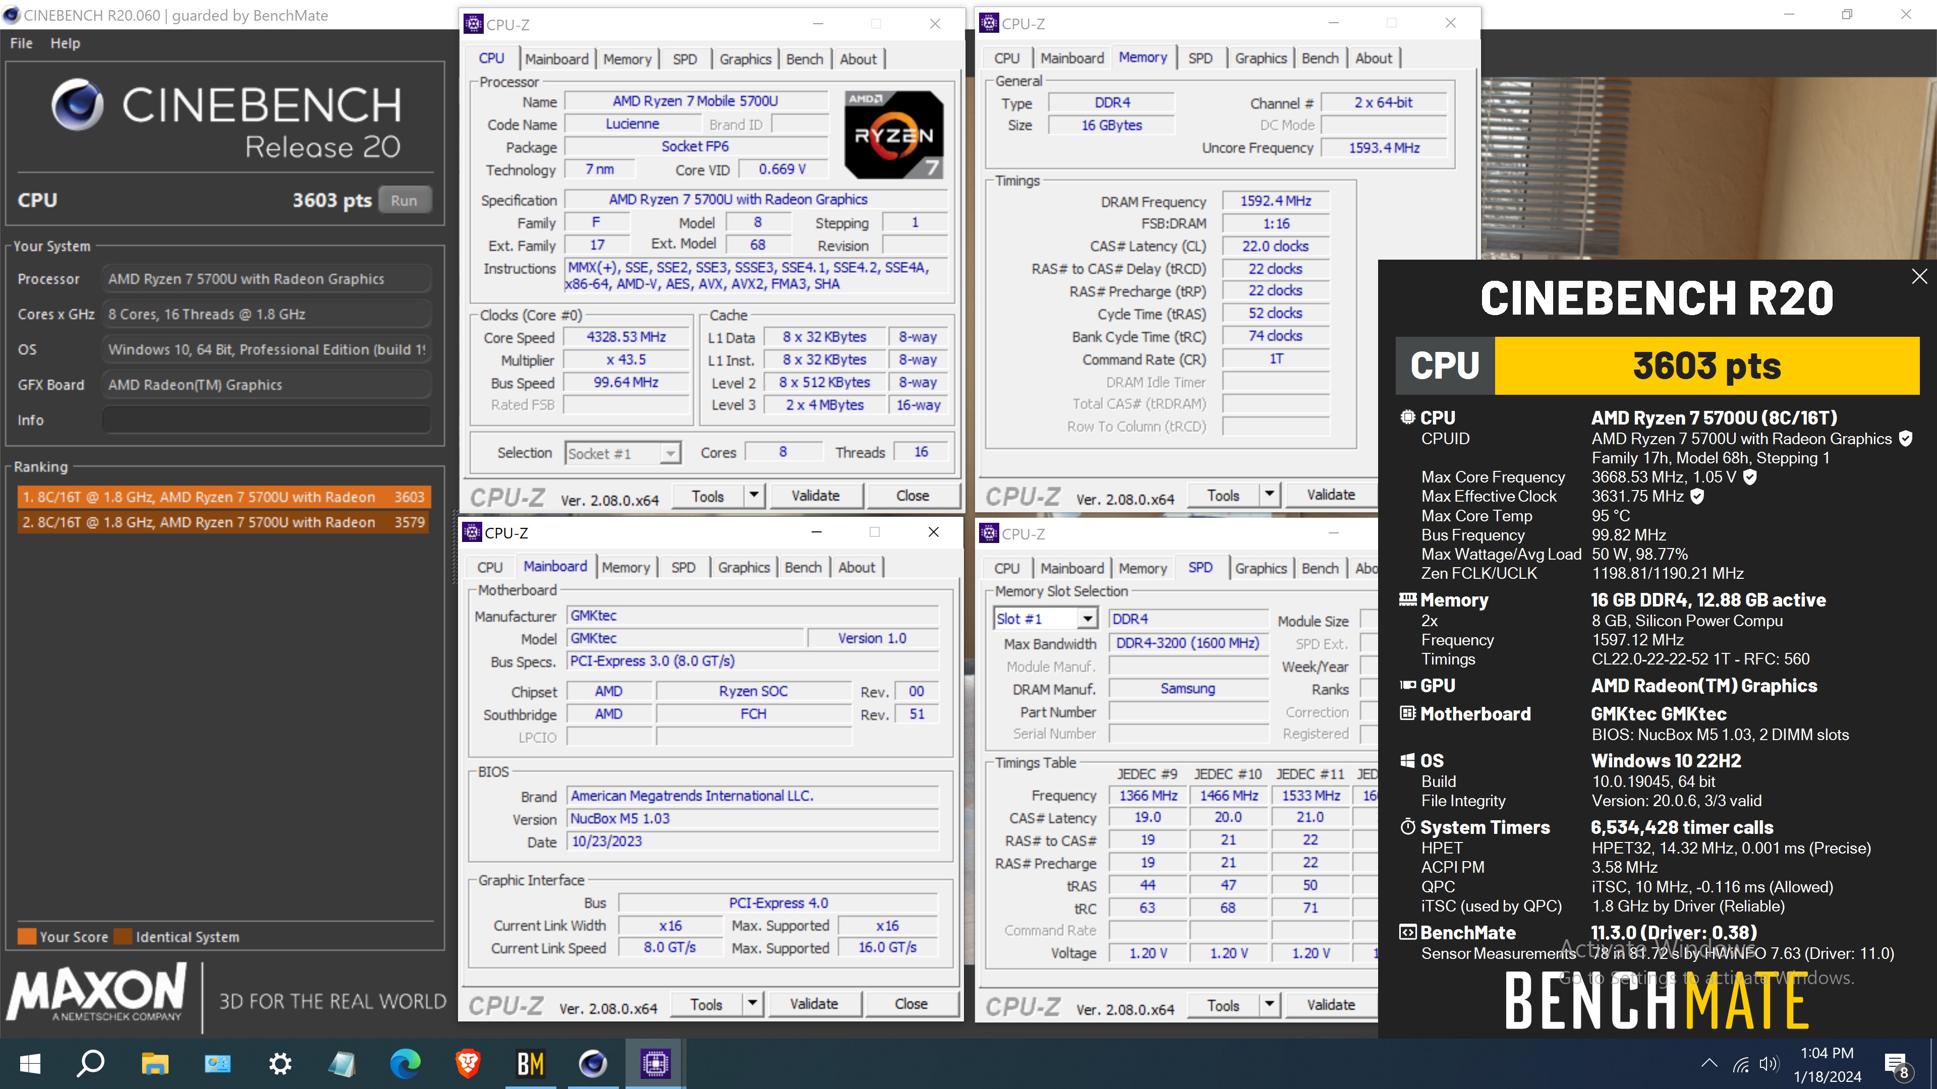Launch Microsoft Edge from taskbar
The height and width of the screenshot is (1089, 1937).
point(405,1063)
